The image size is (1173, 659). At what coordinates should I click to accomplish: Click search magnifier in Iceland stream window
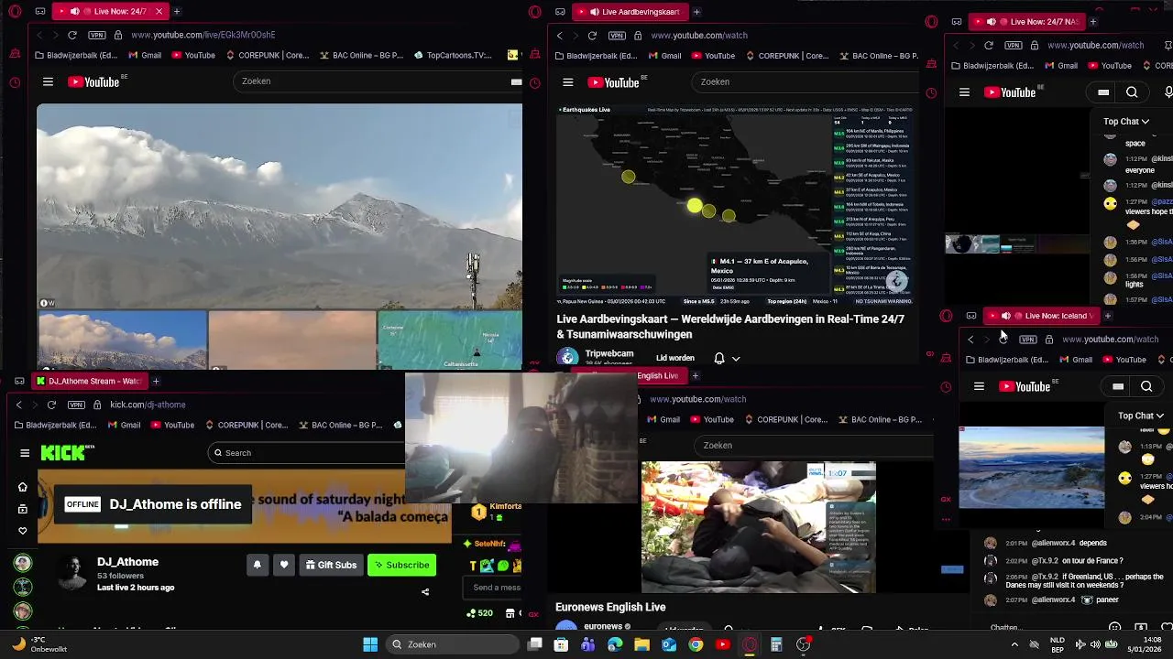pos(1146,386)
